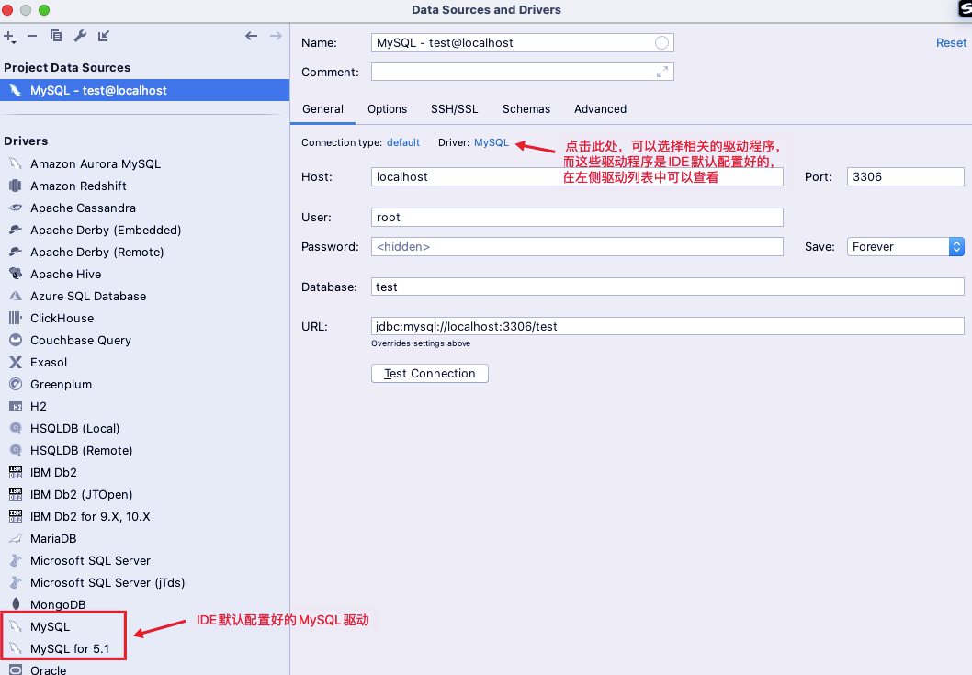Viewport: 972px width, 675px height.
Task: Click the Apache Cassandra eye icon
Action: pos(16,208)
